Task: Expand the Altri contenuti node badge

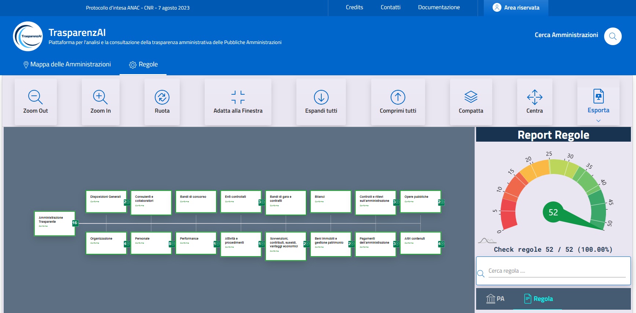Action: [441, 244]
